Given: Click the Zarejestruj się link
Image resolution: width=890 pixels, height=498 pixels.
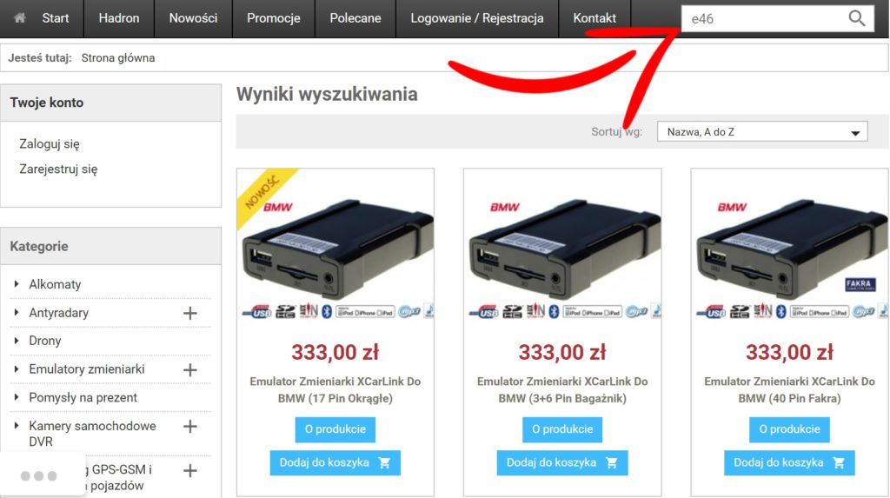Looking at the screenshot, I should tap(58, 169).
